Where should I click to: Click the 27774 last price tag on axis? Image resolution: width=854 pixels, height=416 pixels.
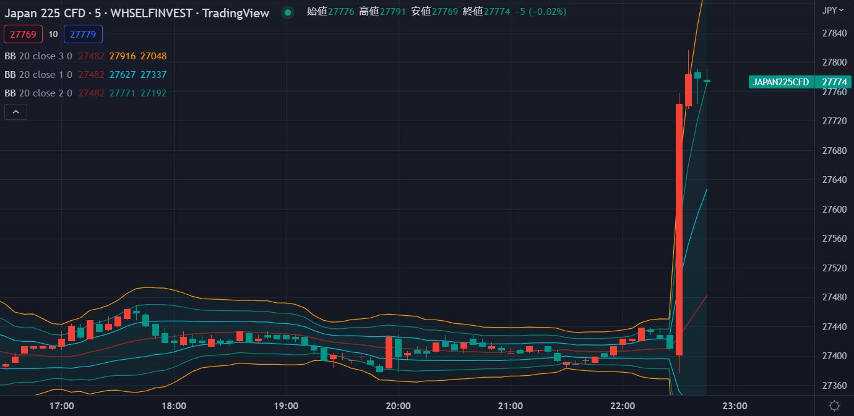pyautogui.click(x=834, y=82)
